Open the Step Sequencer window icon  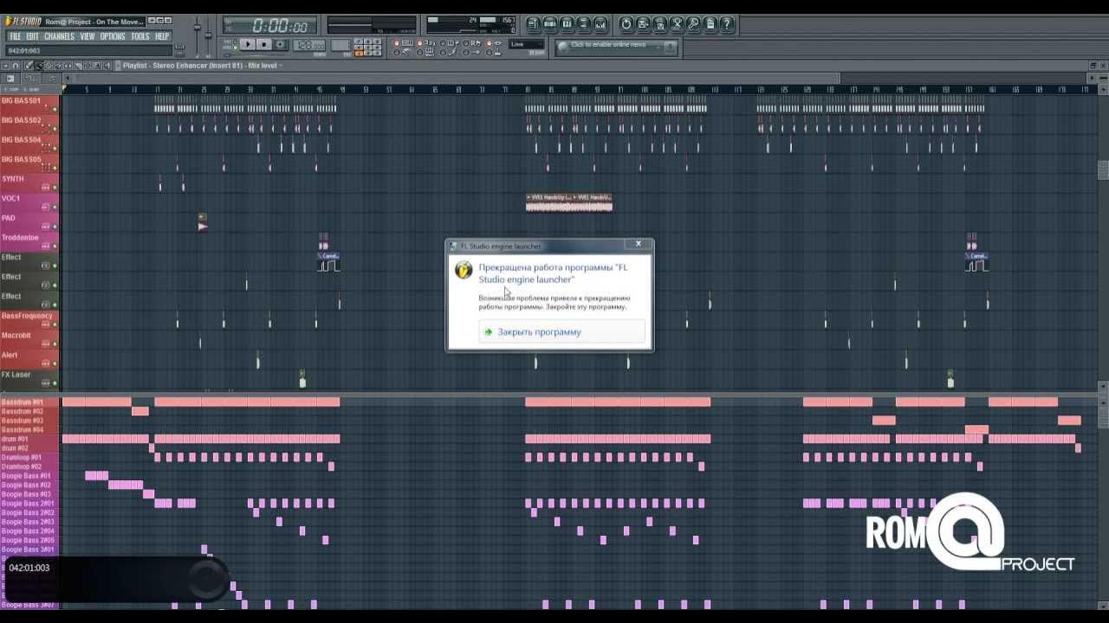551,23
